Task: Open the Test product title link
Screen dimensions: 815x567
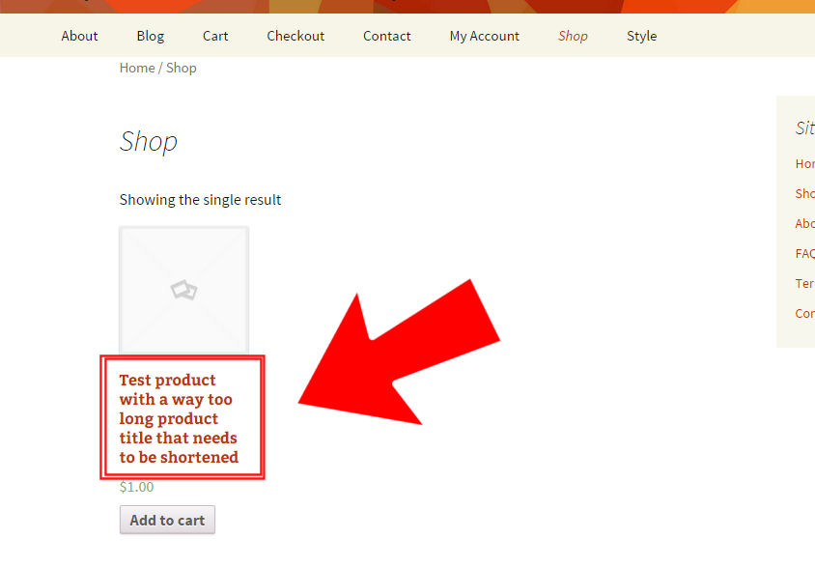Action: click(x=179, y=418)
